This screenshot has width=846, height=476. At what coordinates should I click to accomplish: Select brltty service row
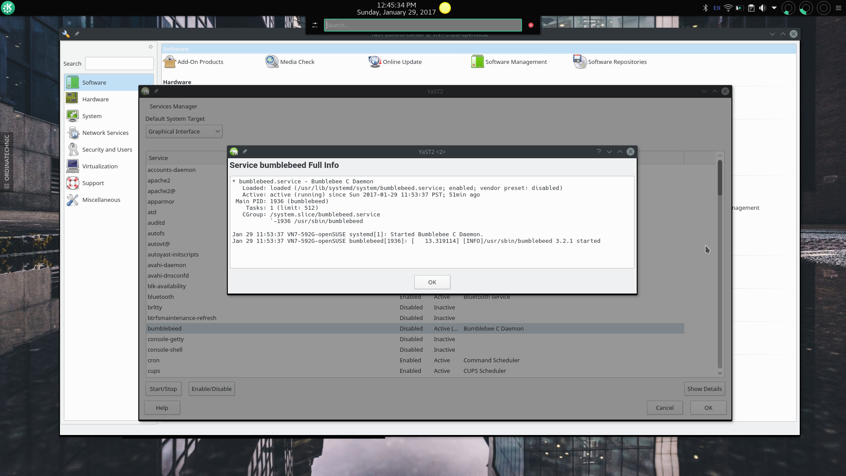415,307
